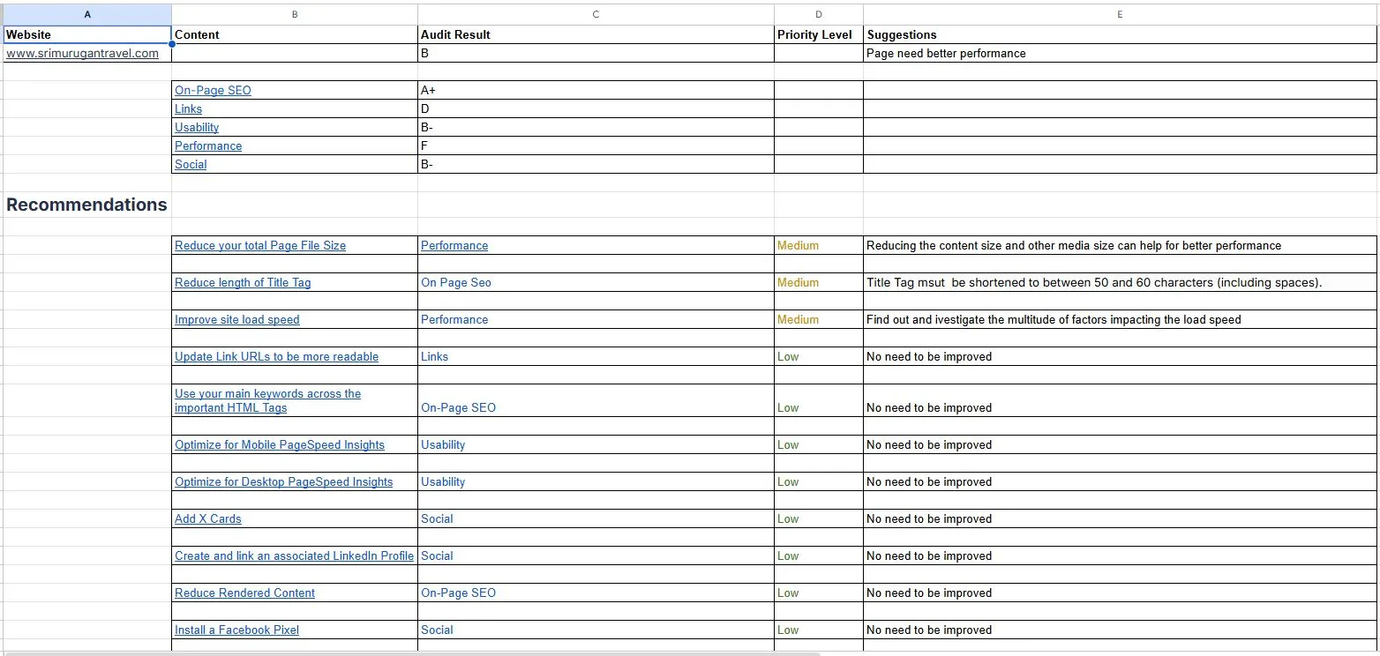Open the Usability link in Content column
Image resolution: width=1380 pixels, height=656 pixels.
tap(197, 127)
